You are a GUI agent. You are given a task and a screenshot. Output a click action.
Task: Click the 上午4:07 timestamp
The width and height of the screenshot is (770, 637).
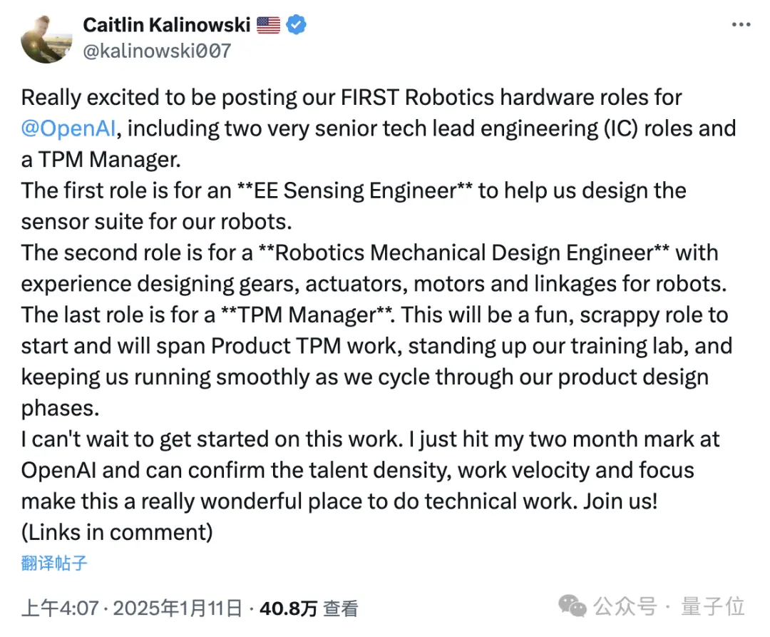click(x=60, y=608)
